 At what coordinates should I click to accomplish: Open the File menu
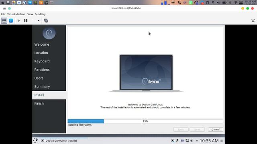point(3,14)
